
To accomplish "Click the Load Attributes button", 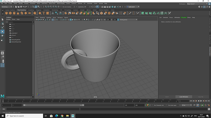I will pos(184,97).
